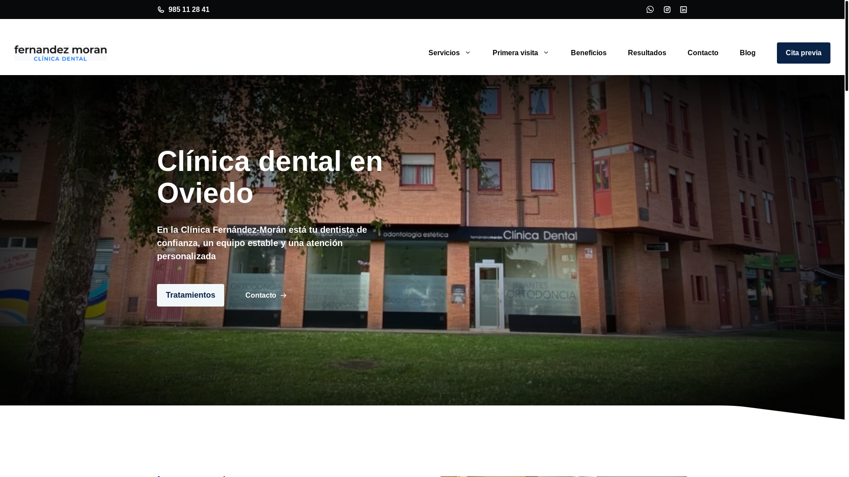Expand the Primera visita dropdown chevron

point(546,53)
